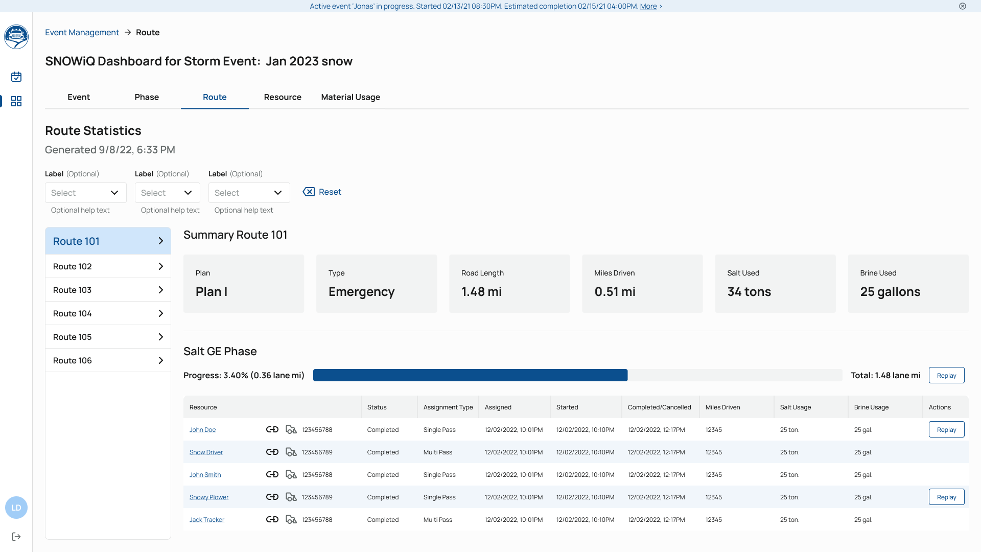Click the logout icon at sidebar bottom

pos(16,537)
